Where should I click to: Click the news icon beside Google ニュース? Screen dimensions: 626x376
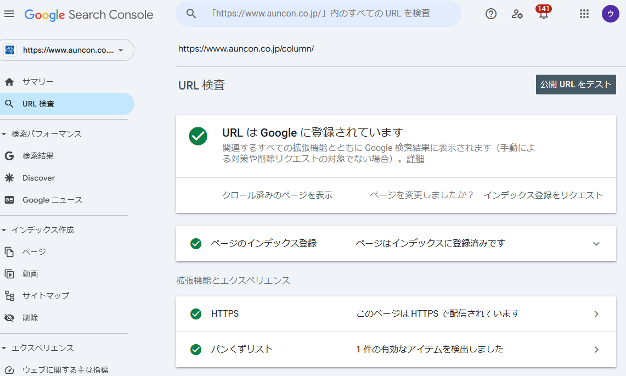[x=9, y=200]
